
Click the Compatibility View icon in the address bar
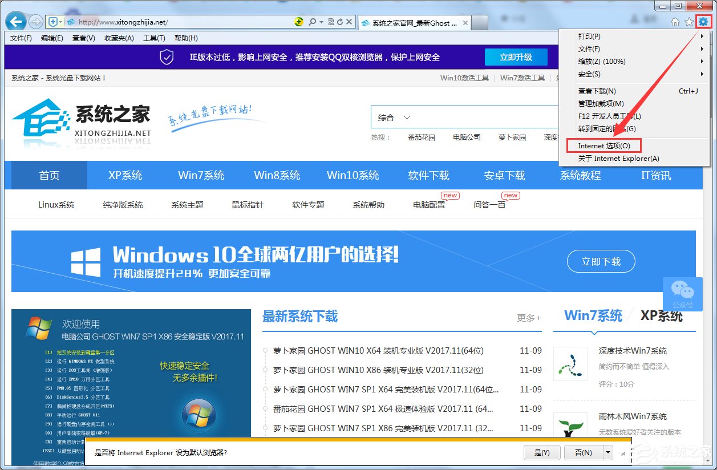331,22
